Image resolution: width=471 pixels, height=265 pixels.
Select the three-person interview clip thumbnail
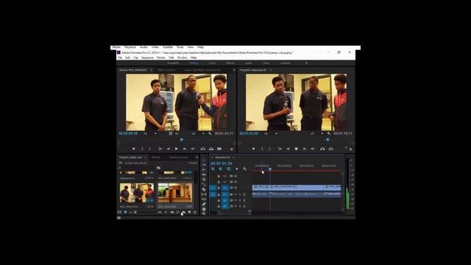(x=137, y=193)
